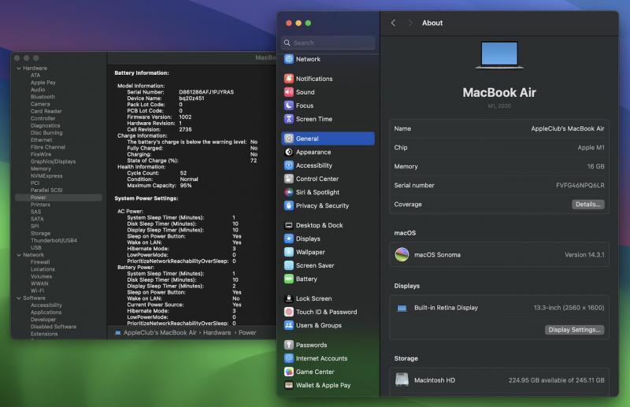Screen dimensions: 630x407
Task: Select Wi-Fi under Network section
Action: pos(37,291)
